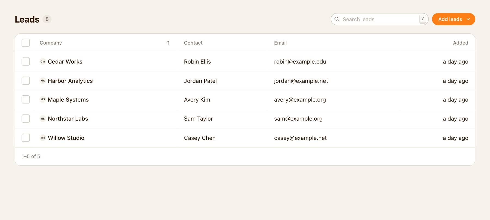Open the Willow Studio company name
This screenshot has height=220, width=490.
(66, 138)
